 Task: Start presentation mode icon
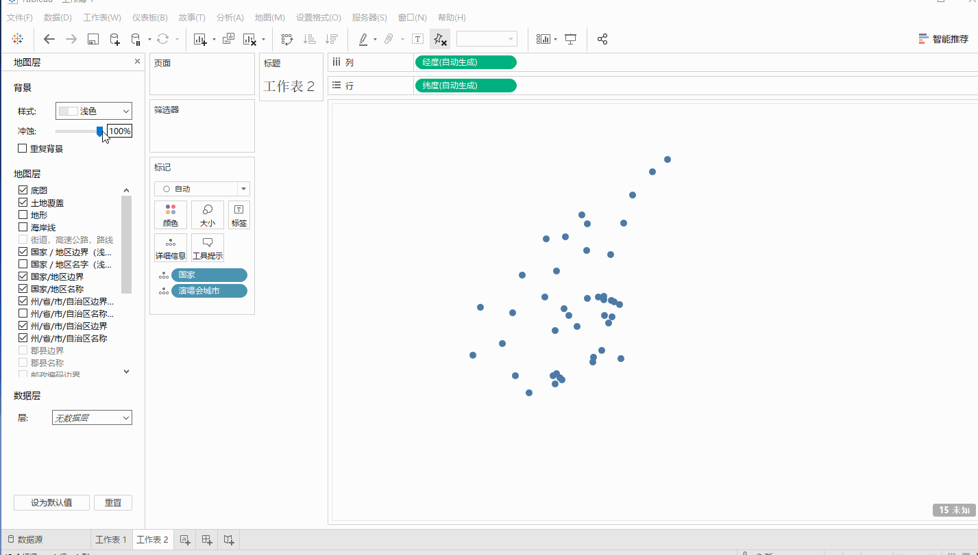pyautogui.click(x=570, y=39)
